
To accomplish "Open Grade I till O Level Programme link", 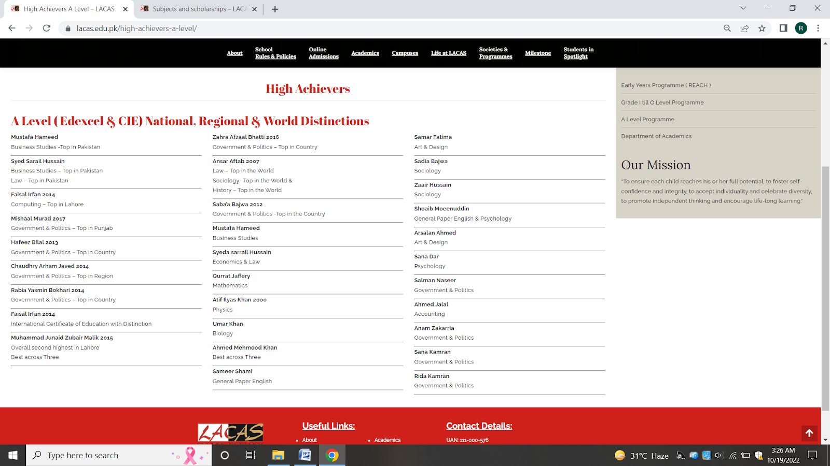I will [x=662, y=103].
